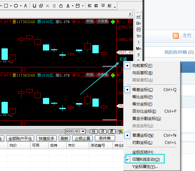Click the trash can clear-all icon
The height and width of the screenshot is (171, 195).
[54, 6]
